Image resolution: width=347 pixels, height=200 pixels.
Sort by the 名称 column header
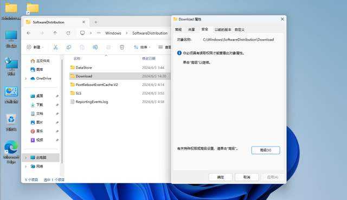[x=77, y=59]
